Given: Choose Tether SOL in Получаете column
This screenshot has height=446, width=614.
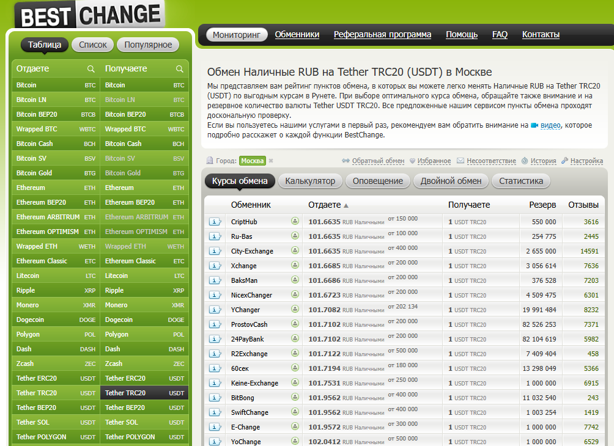Looking at the screenshot, I should pos(144,422).
